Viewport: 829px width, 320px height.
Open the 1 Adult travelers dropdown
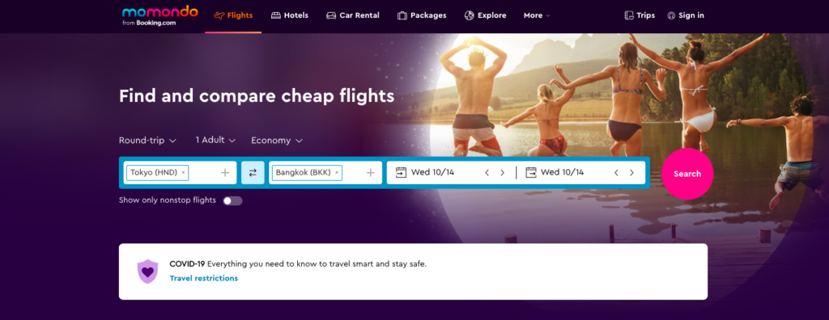click(x=215, y=140)
